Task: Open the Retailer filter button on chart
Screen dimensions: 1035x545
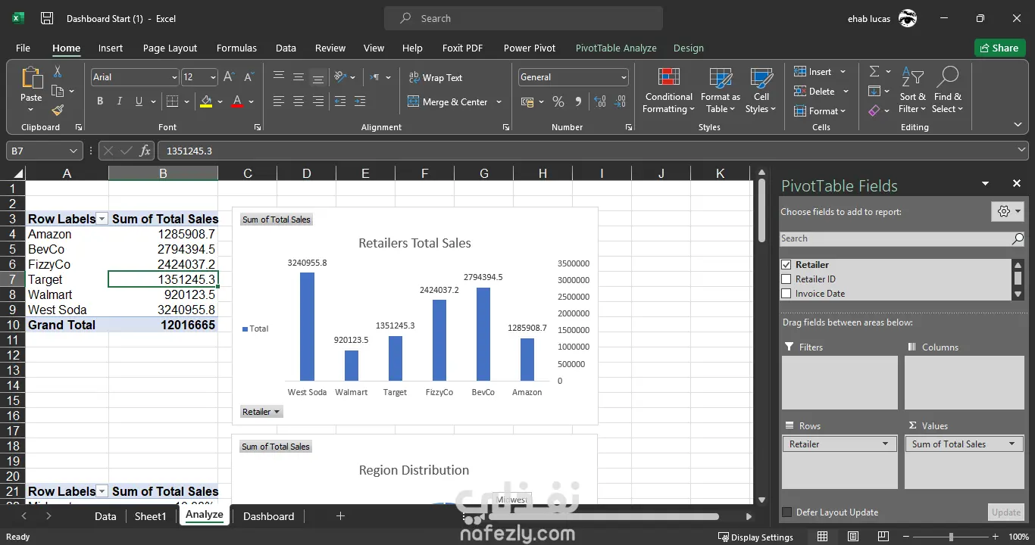Action: (261, 412)
